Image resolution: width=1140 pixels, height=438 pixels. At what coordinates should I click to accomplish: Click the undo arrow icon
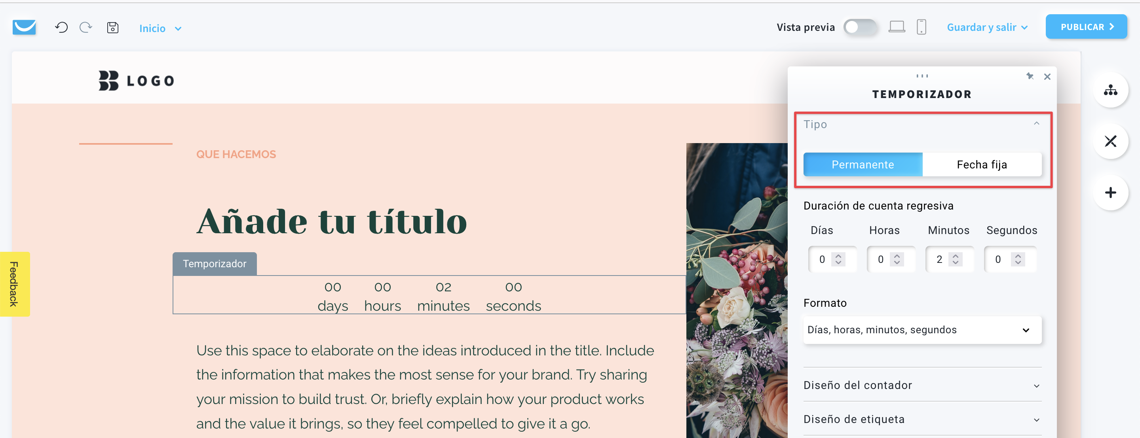tap(61, 27)
